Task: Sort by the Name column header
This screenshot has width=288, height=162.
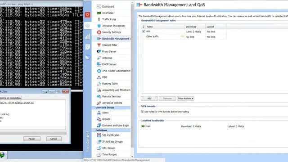Action: tap(165, 27)
